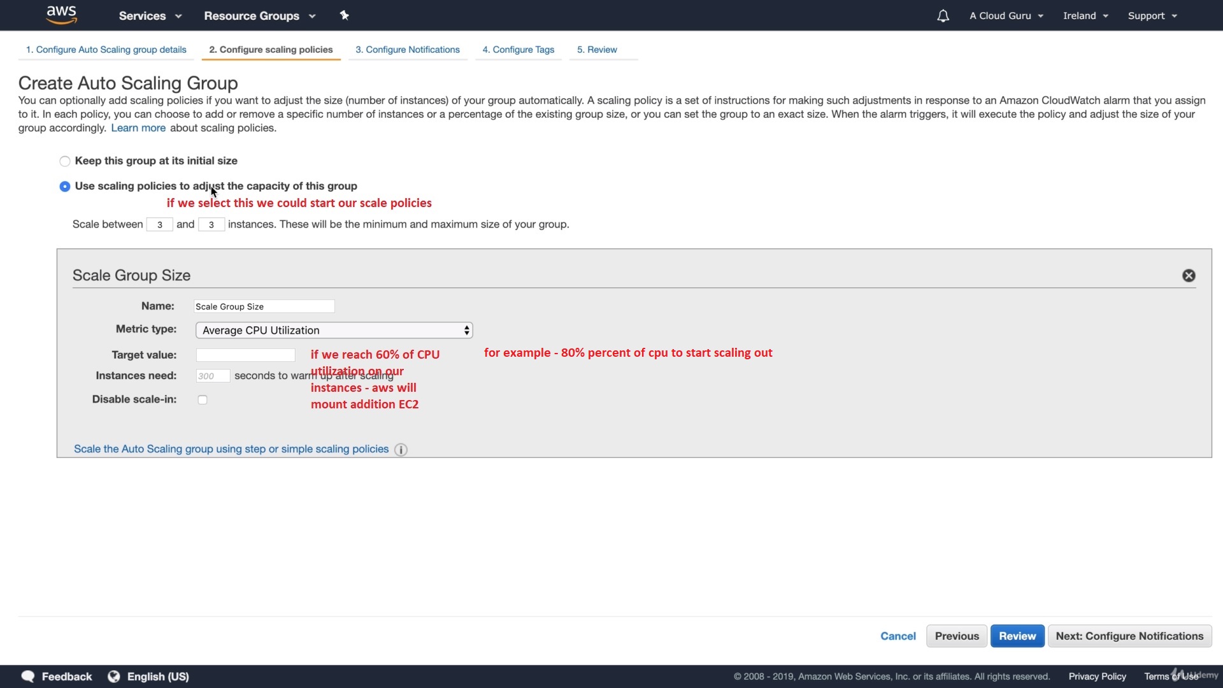Enable the Disable scale-in checkbox
Screen dimensions: 1223x688
pos(203,400)
